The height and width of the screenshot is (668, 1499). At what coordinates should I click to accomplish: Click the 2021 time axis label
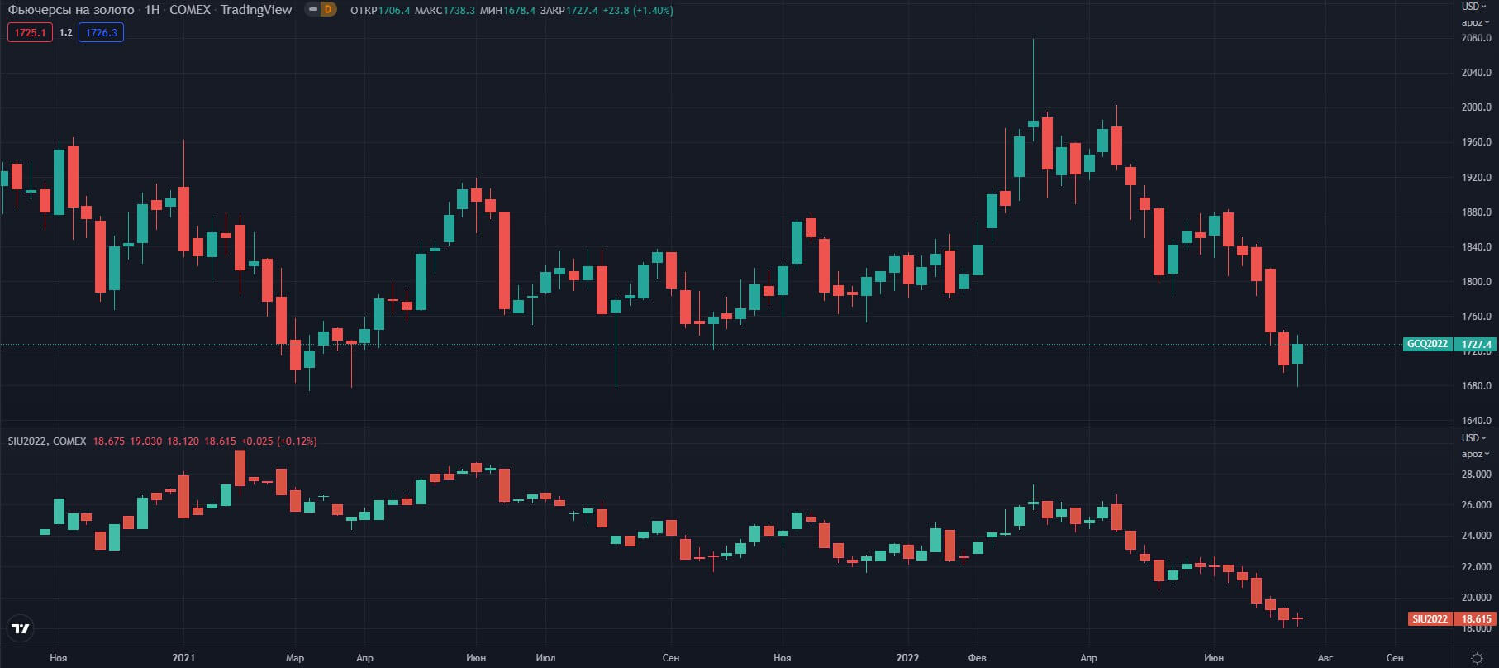coord(183,658)
